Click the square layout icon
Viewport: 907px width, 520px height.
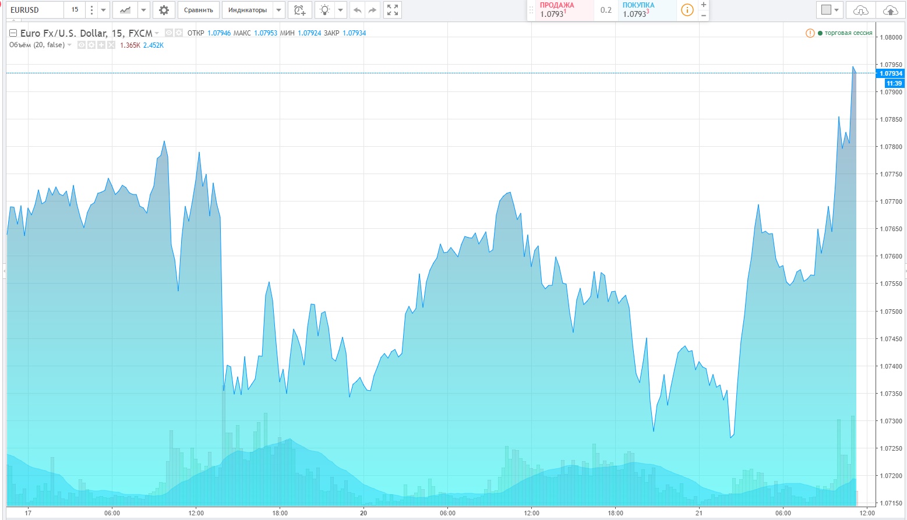point(826,10)
